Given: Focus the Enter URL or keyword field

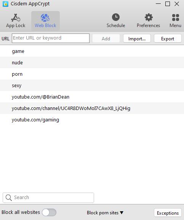Looking at the screenshot, I should [51, 38].
